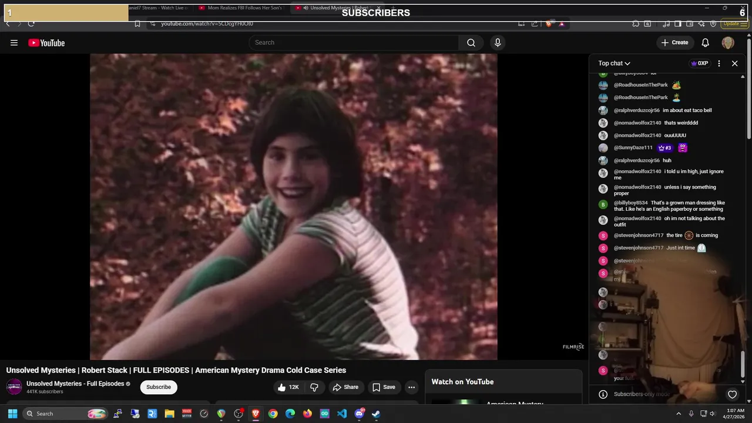Click the "Watch on YouTube" heading
752x423 pixels.
[462, 382]
